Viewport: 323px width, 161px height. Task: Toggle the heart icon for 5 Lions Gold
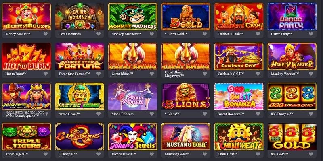point(205,34)
